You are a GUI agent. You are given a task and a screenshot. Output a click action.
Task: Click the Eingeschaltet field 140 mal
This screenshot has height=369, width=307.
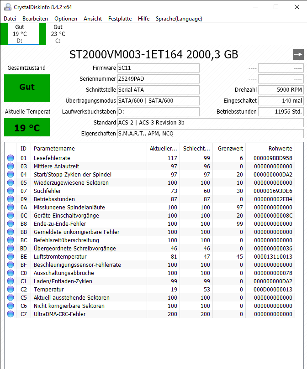281,101
